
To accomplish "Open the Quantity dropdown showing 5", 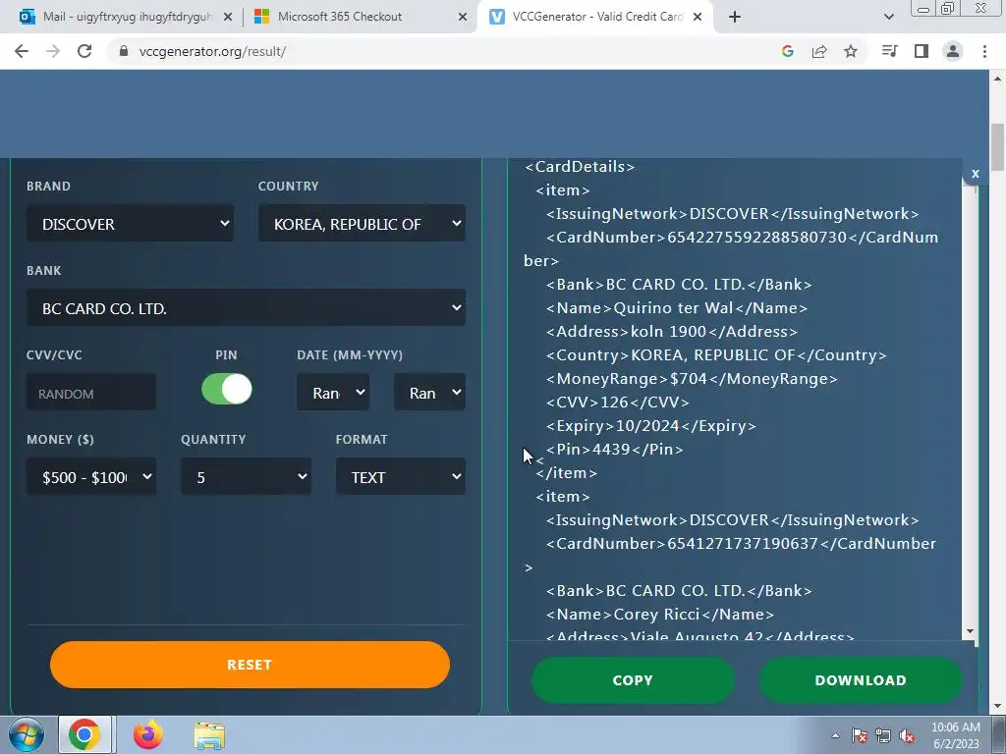I will click(247, 476).
